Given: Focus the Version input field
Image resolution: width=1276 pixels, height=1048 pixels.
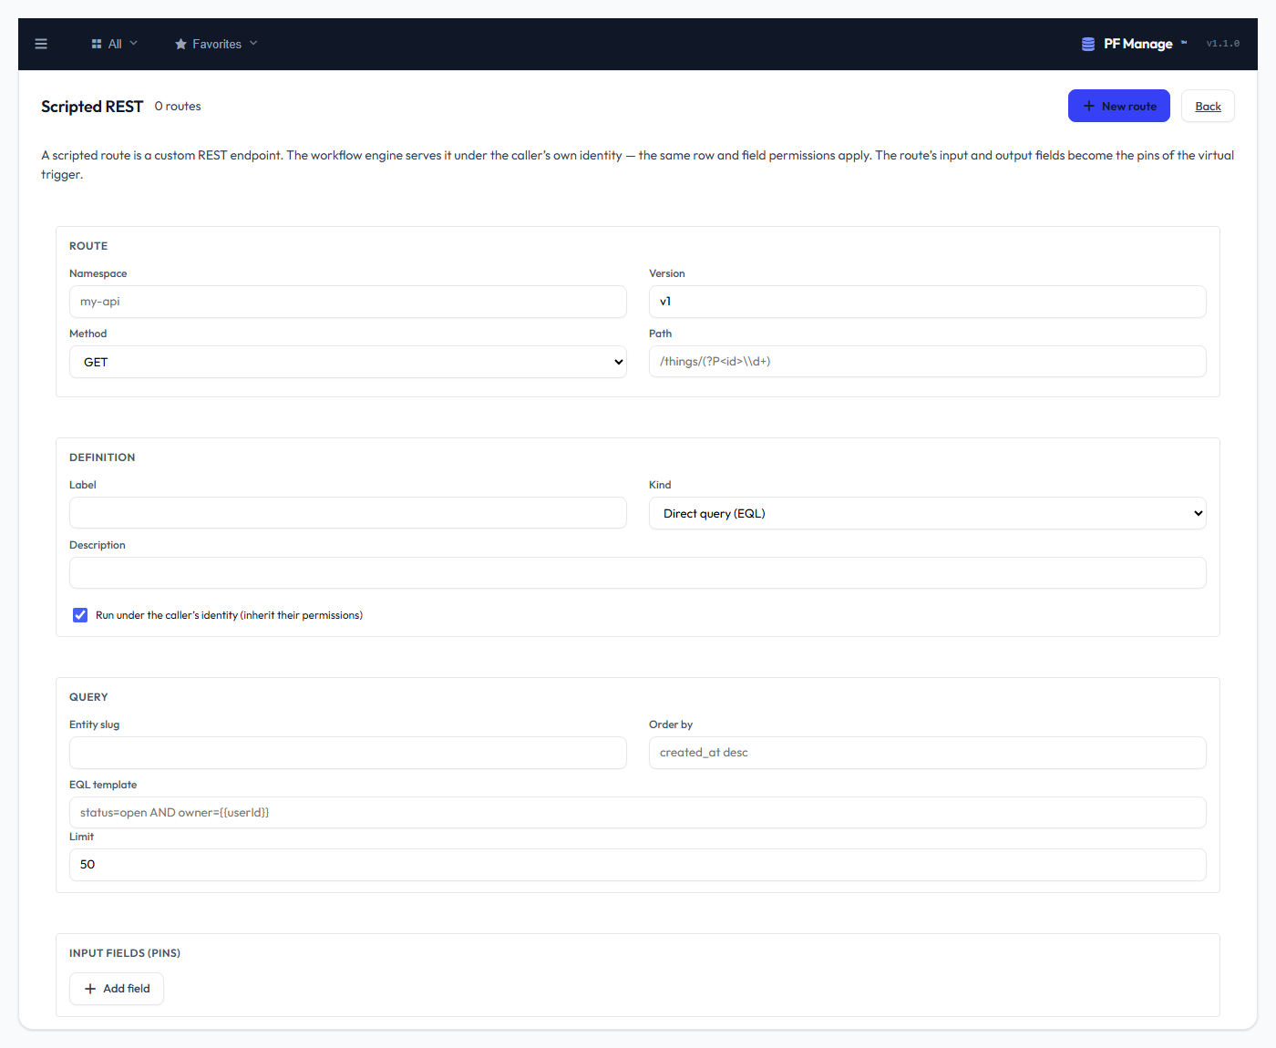Looking at the screenshot, I should (928, 302).
